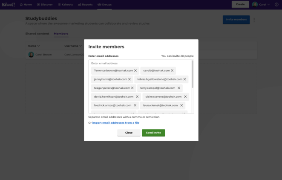Open the Carol profile dropdown

(x=261, y=4)
